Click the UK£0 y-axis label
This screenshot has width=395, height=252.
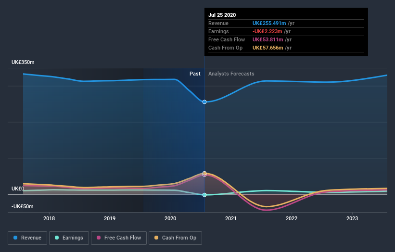pos(18,189)
